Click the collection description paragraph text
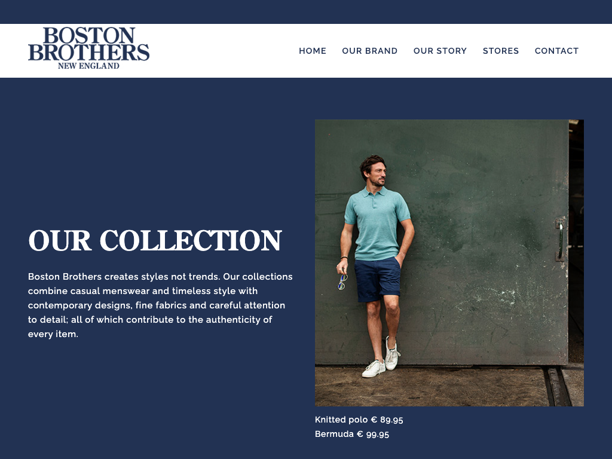 (160, 305)
